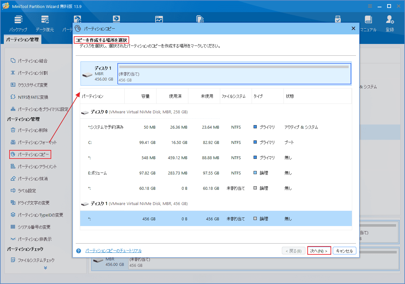Select the Disk 0 header row
The width and height of the screenshot is (405, 284).
click(x=216, y=112)
